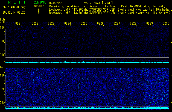Click the 1.0 frequency label on Lch axis
The height and width of the screenshot is (112, 172).
point(2,28)
